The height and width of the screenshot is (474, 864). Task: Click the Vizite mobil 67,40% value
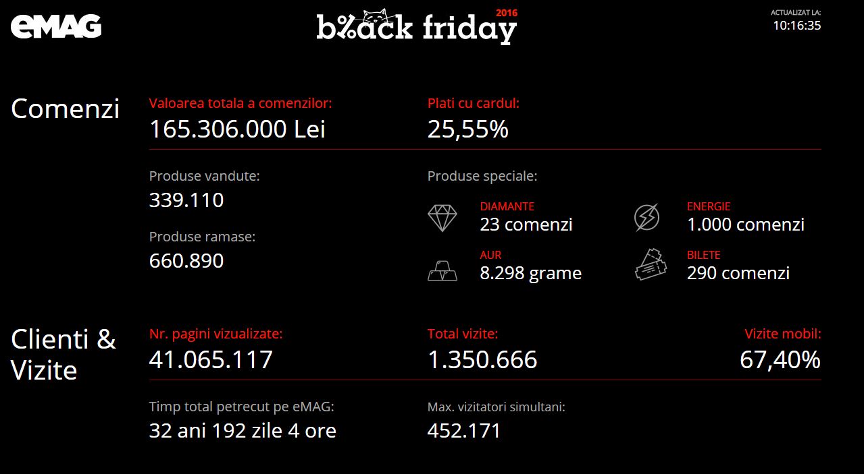pyautogui.click(x=780, y=360)
